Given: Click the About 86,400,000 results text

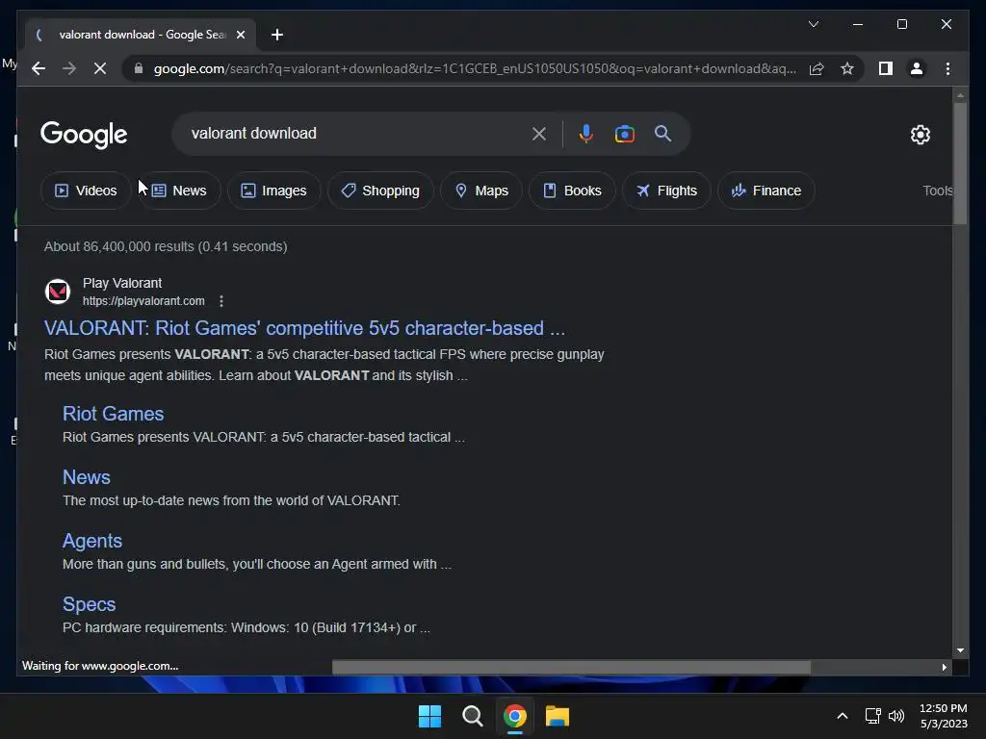Looking at the screenshot, I should point(166,246).
